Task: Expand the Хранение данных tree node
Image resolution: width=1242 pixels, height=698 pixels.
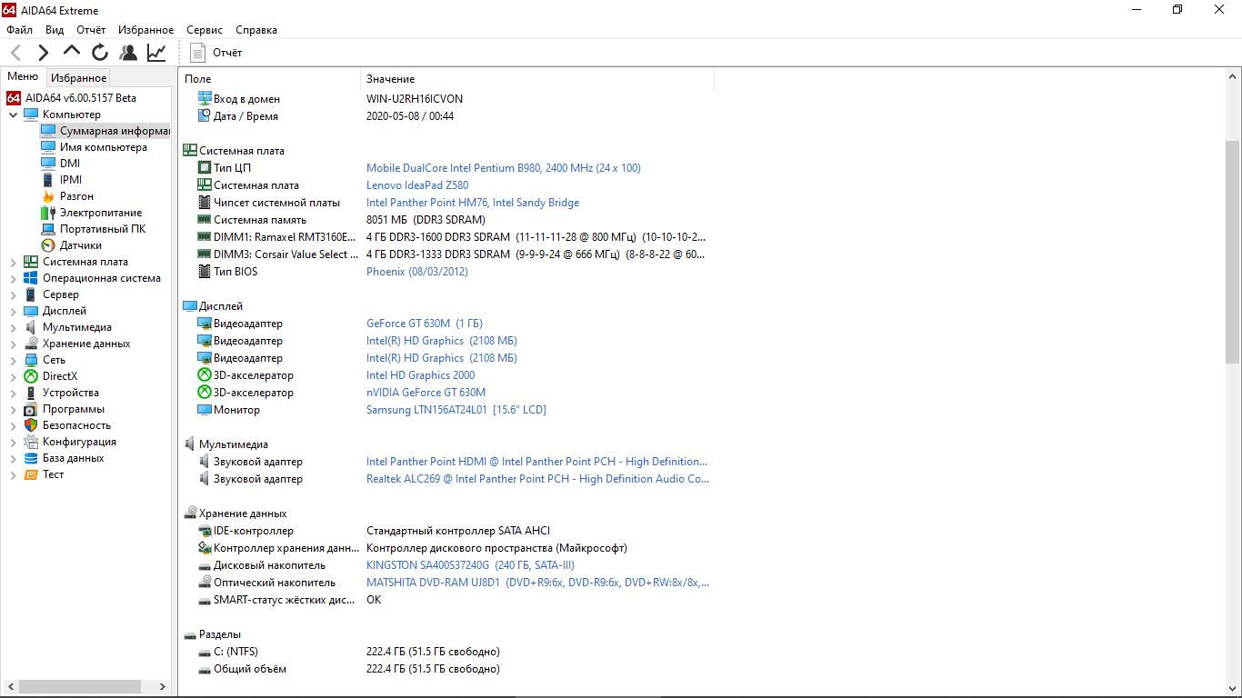Action: click(13, 344)
